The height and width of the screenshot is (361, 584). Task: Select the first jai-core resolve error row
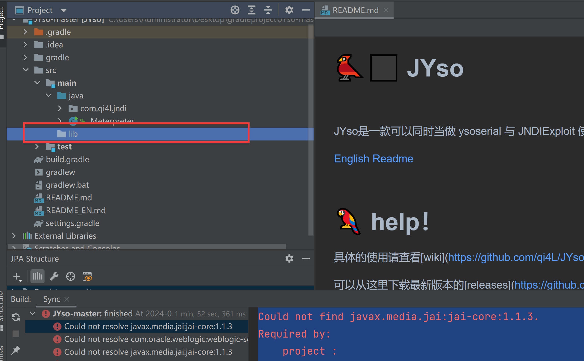coord(137,327)
